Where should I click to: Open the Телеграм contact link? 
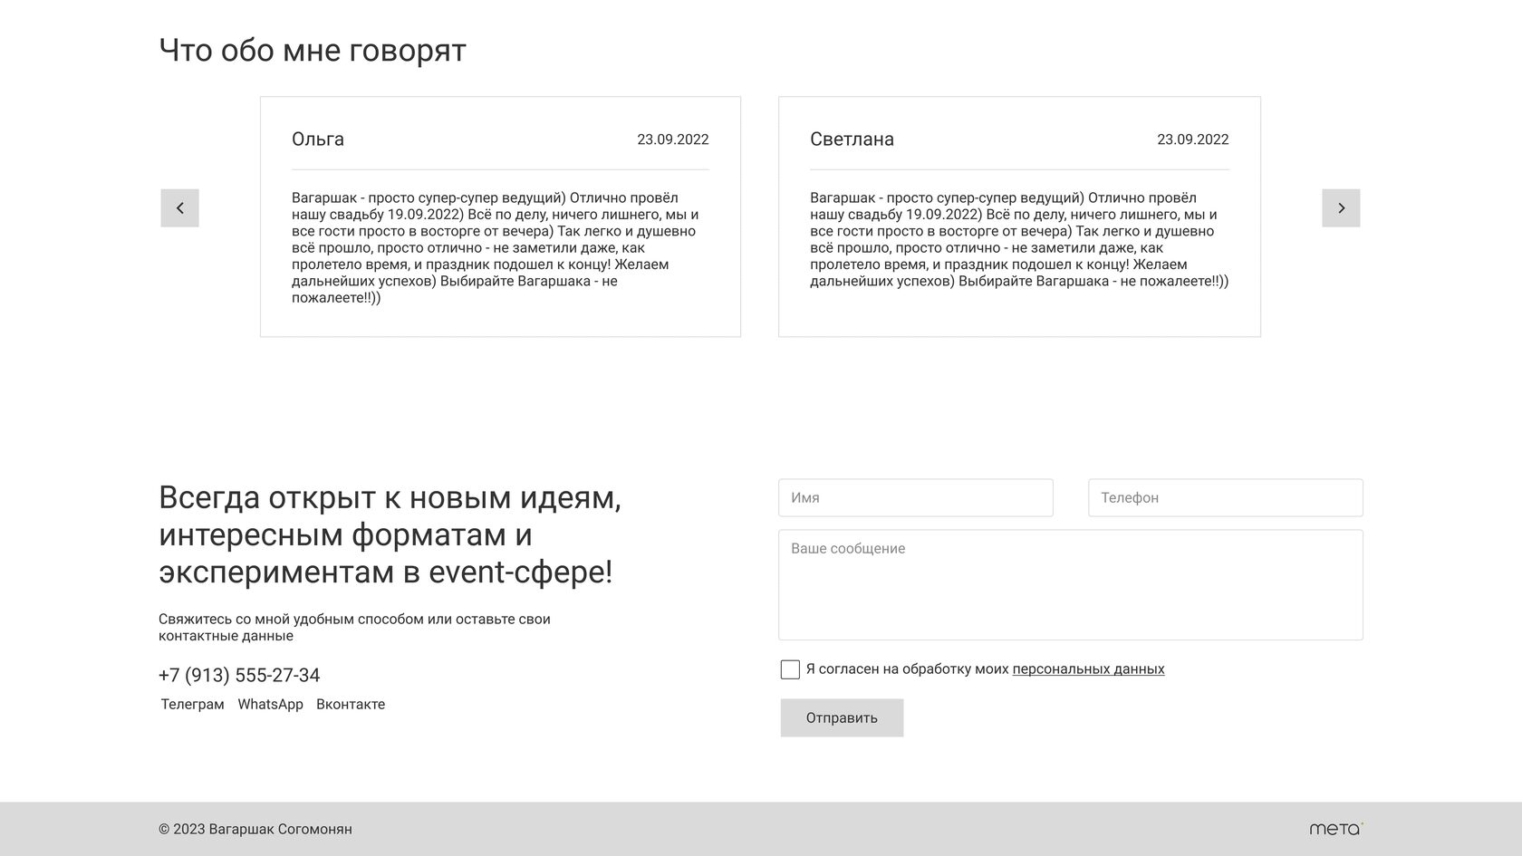(x=192, y=704)
